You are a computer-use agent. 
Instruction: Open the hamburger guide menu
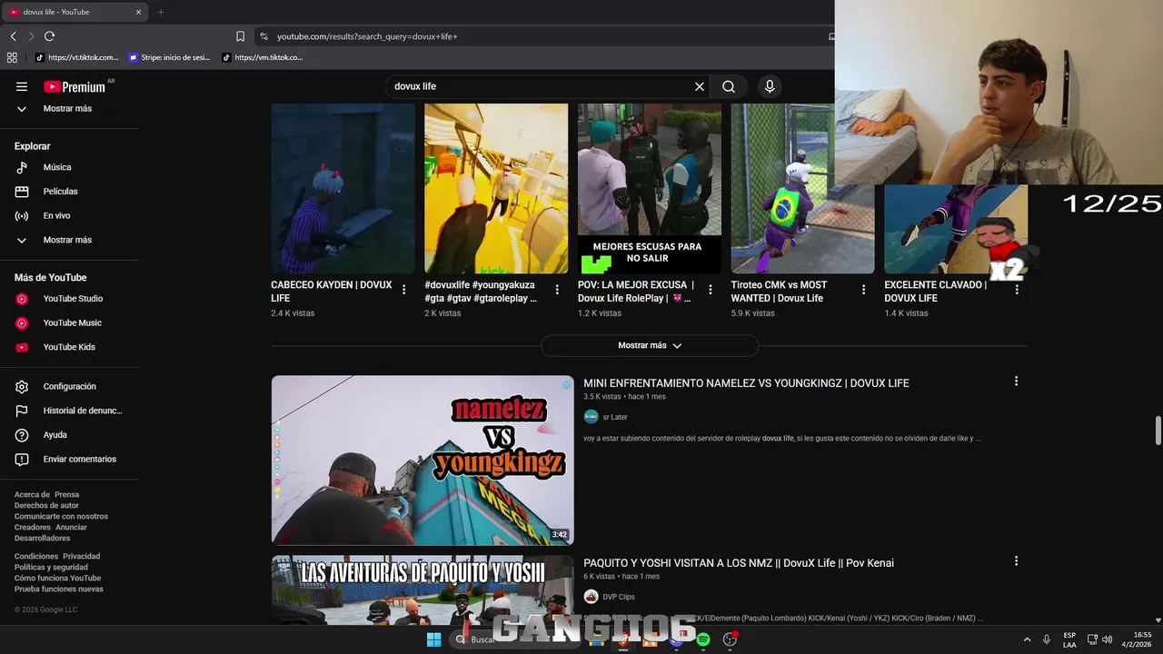click(22, 86)
